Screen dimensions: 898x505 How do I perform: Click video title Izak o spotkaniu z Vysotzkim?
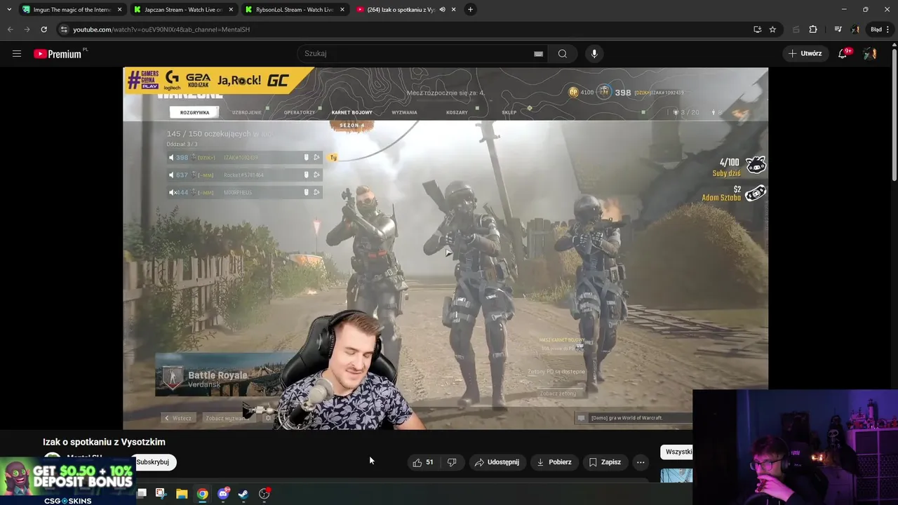104,442
